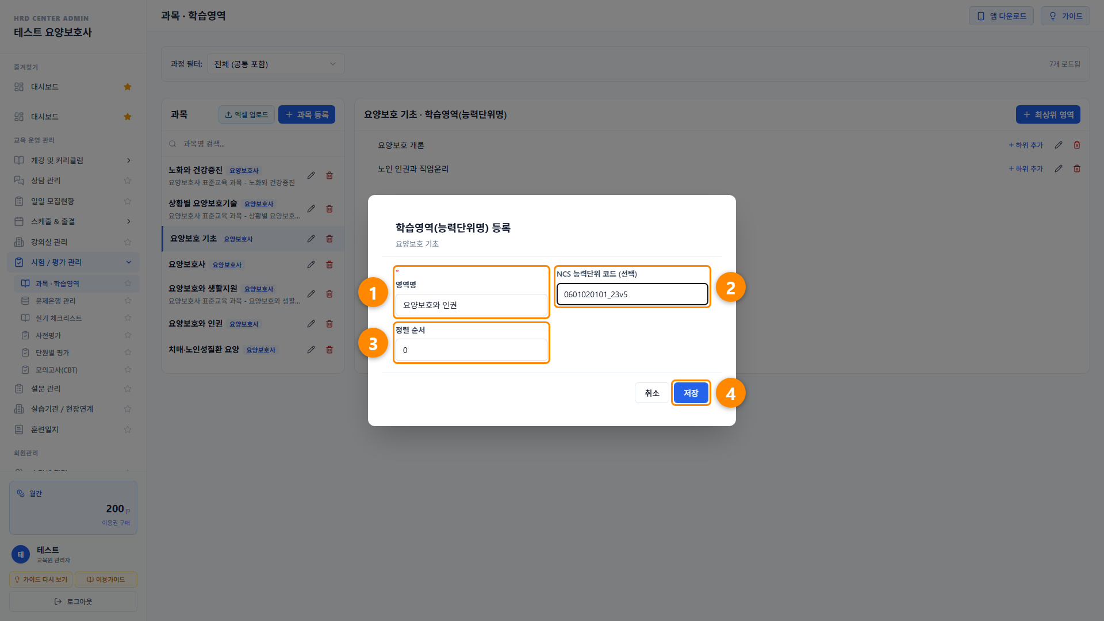Viewport: 1104px width, 621px height.
Task: Delete the 요양보호와 인권 subject
Action: point(329,324)
